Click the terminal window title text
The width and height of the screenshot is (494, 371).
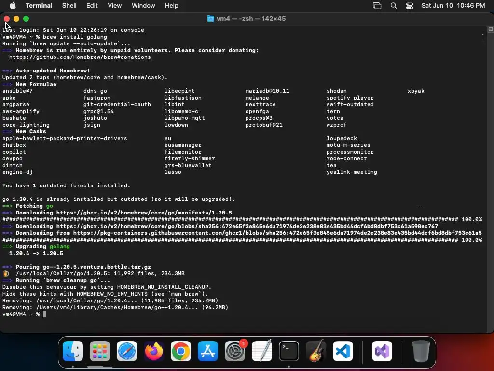tap(251, 19)
